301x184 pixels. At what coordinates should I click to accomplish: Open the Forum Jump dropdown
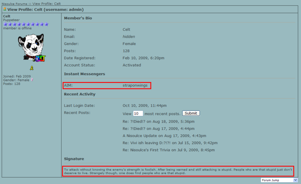(x=277, y=180)
